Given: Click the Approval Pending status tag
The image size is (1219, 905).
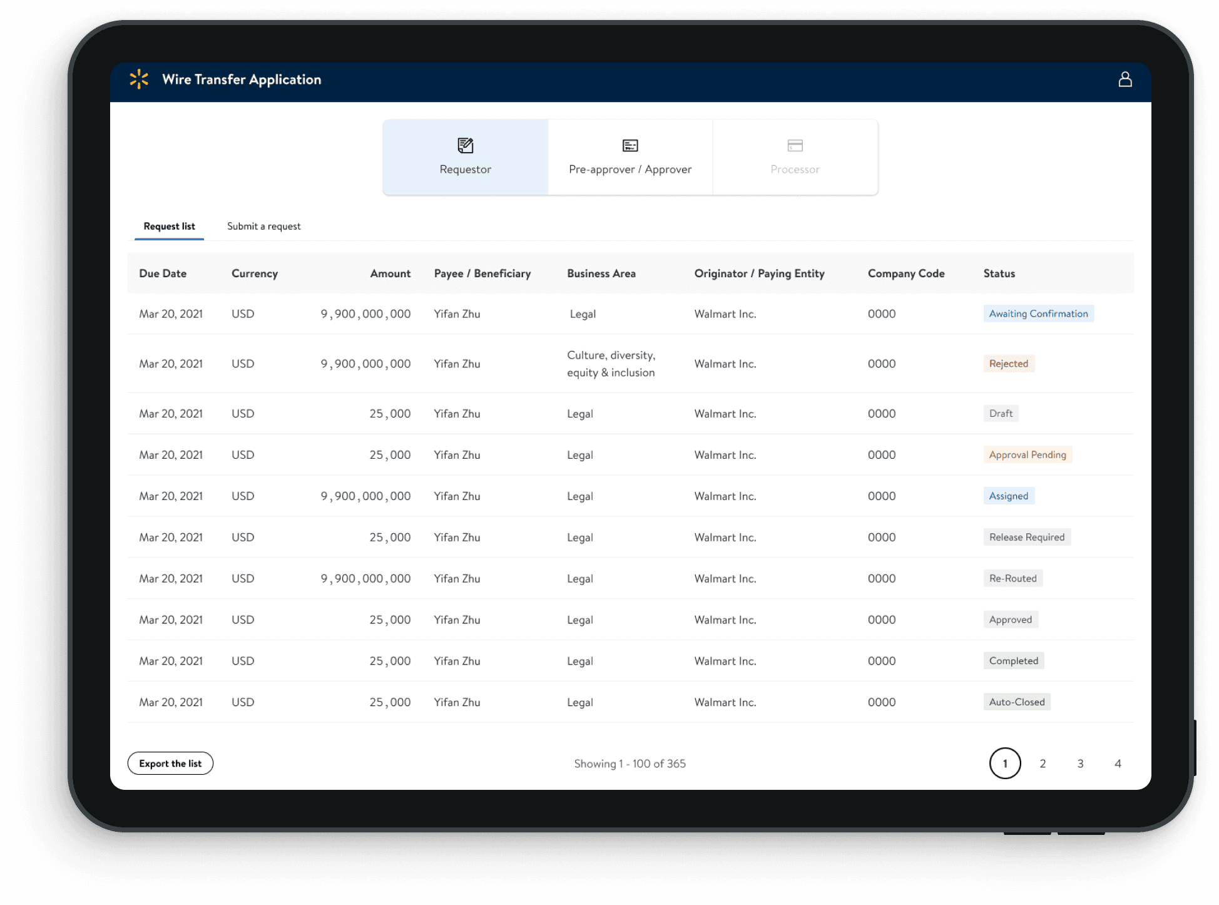Looking at the screenshot, I should (x=1027, y=455).
